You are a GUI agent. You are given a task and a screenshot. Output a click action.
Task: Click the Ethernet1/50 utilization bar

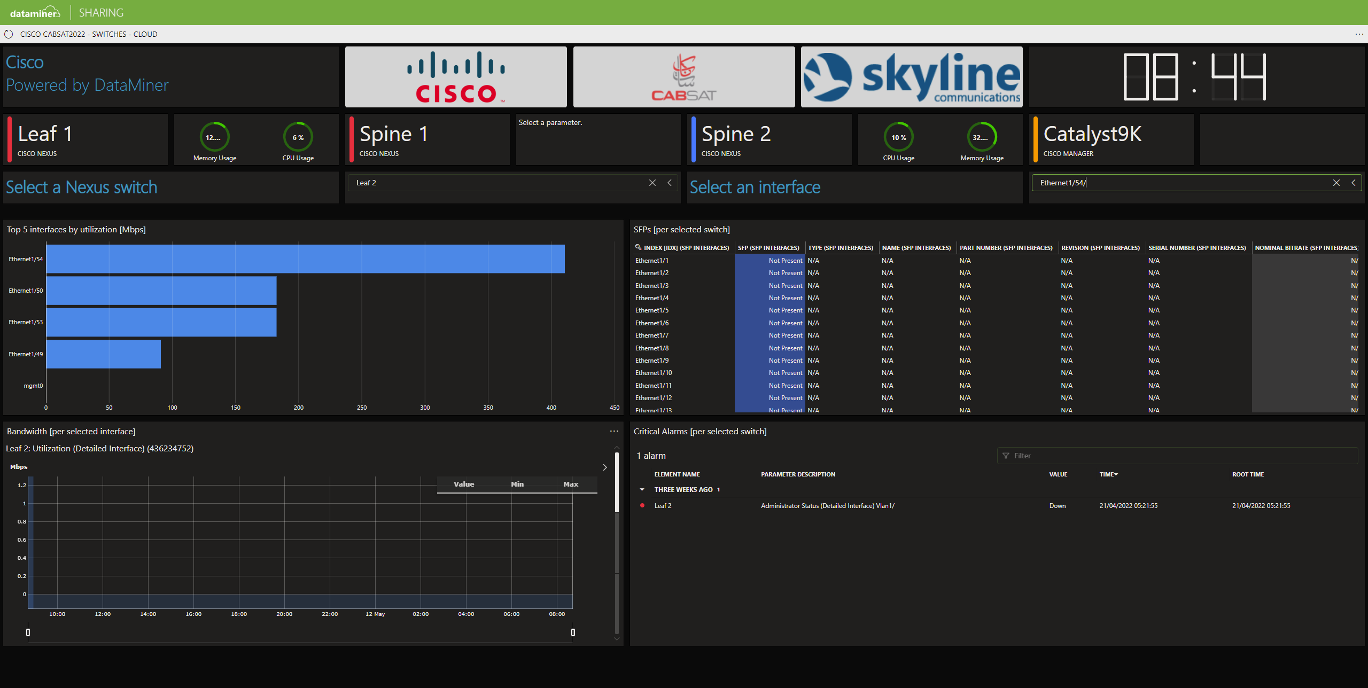161,291
